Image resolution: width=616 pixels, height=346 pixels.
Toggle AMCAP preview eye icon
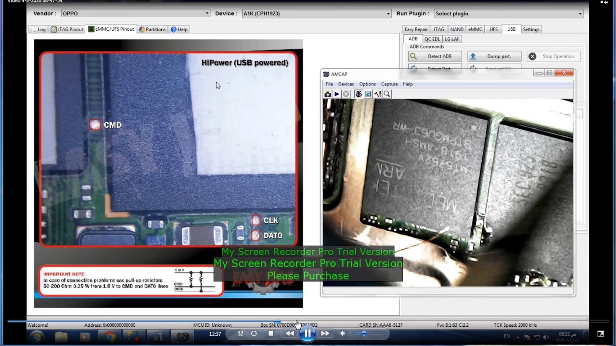click(359, 94)
